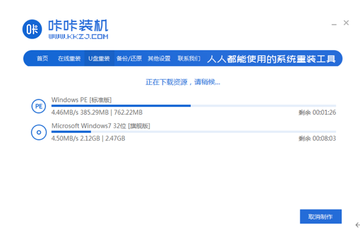Screen dimensions: 360x228
Task: Click the 剩余 00:01:26 remaining time
Action: point(317,113)
